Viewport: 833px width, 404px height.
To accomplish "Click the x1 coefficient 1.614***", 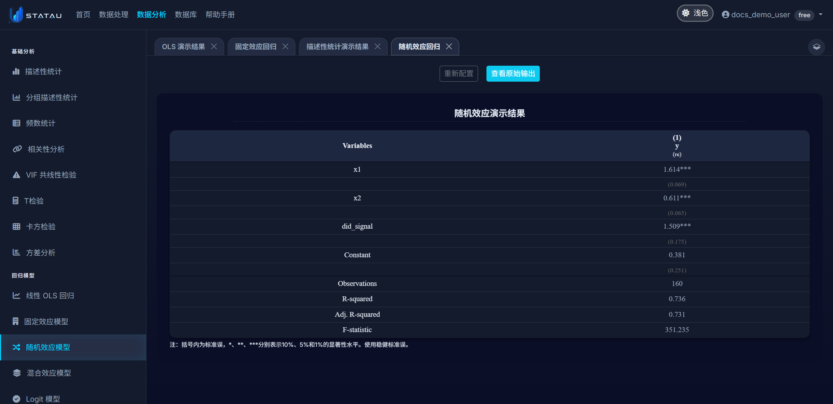I will tap(677, 169).
